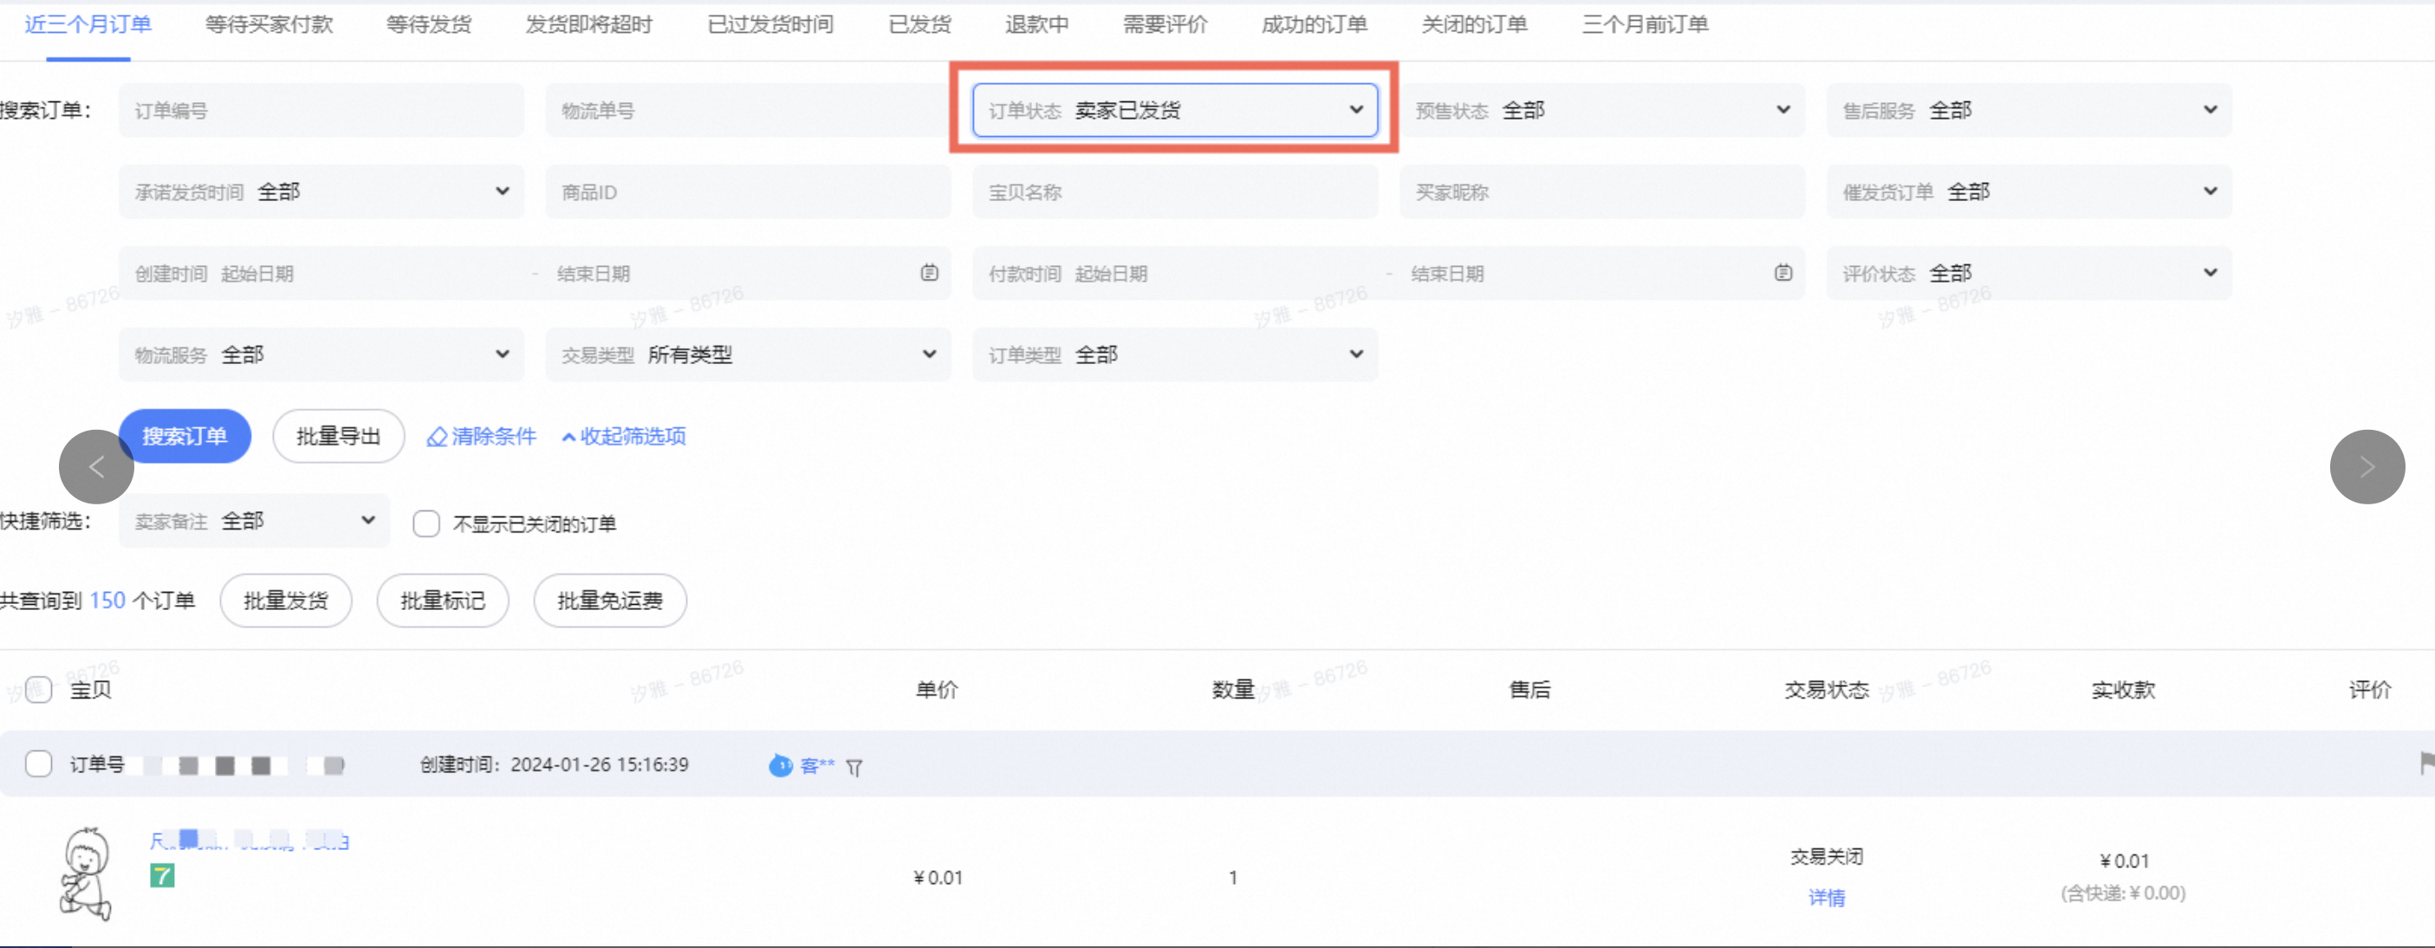
Task: Click the 批量标记 button
Action: click(443, 601)
